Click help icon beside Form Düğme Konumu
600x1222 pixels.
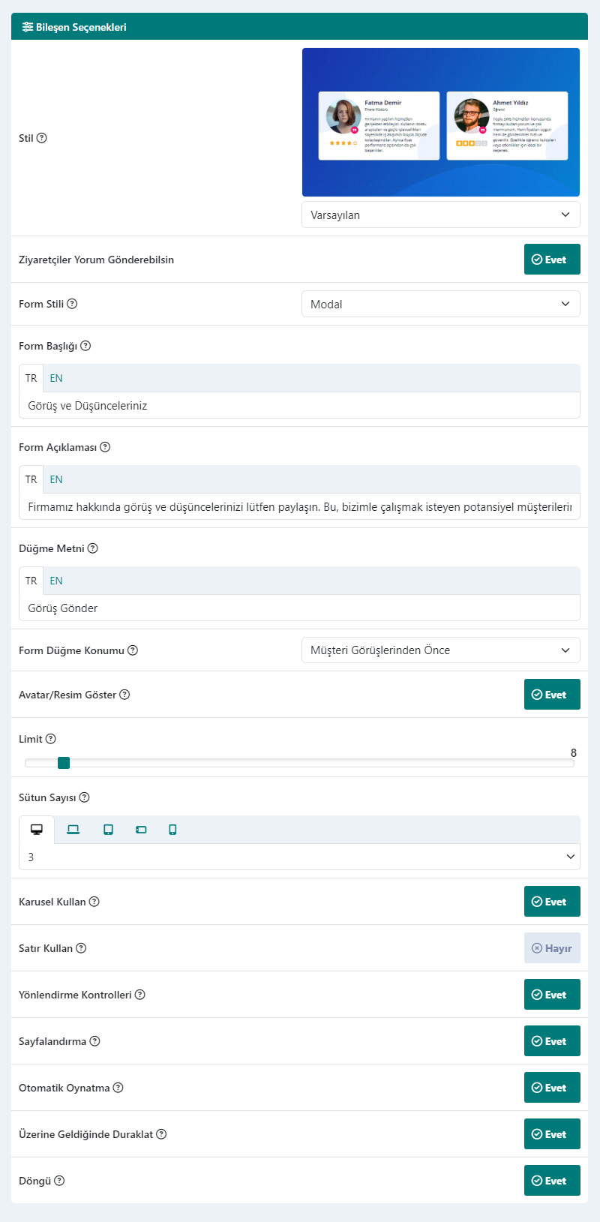[133, 650]
